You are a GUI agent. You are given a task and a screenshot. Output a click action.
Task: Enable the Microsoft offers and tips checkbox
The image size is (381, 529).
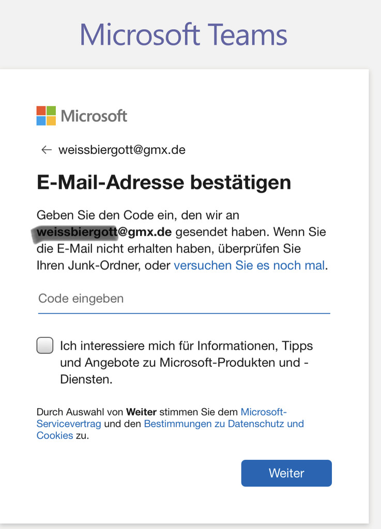45,346
